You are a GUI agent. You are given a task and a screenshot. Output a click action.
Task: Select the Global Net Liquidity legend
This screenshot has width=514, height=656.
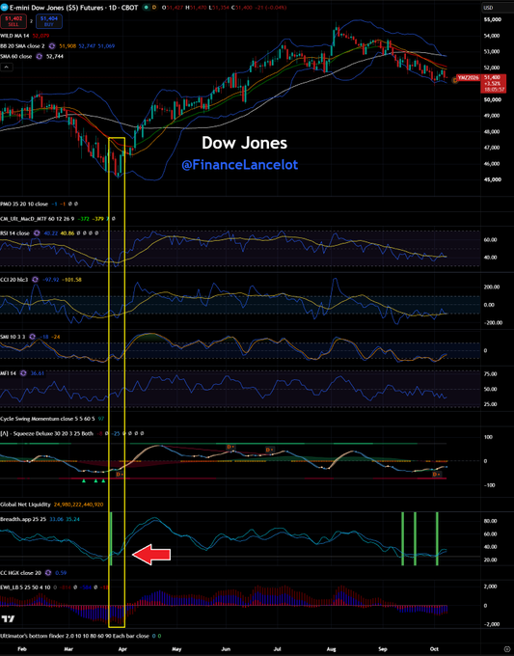tap(25, 505)
